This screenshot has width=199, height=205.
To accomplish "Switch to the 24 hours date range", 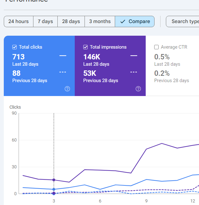I will 19,21.
